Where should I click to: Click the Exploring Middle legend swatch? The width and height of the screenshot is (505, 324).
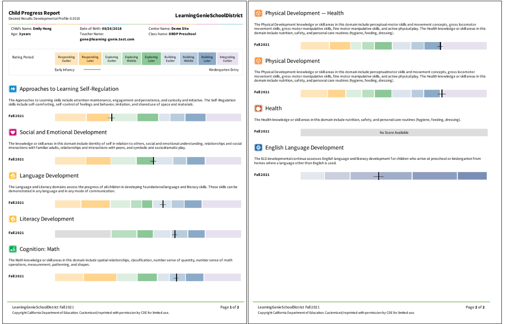[x=131, y=59]
